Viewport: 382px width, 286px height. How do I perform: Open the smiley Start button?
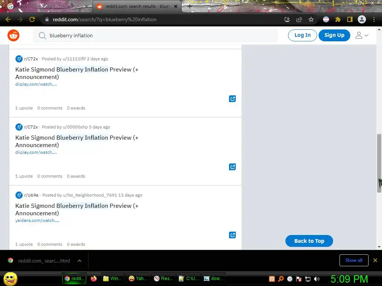[10, 279]
